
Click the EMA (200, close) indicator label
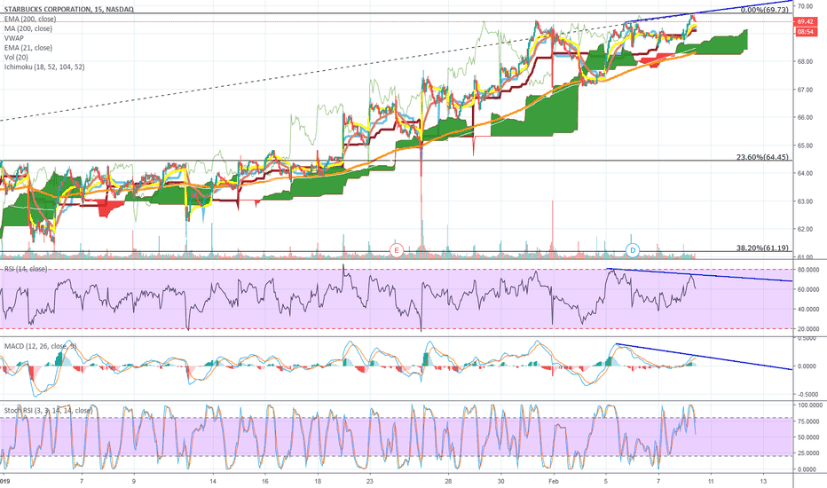[30, 19]
